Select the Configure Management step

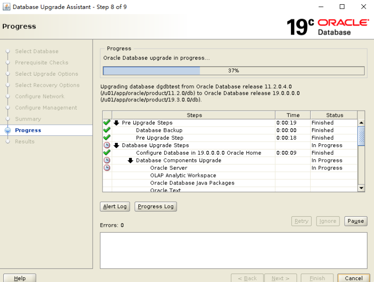coord(46,108)
